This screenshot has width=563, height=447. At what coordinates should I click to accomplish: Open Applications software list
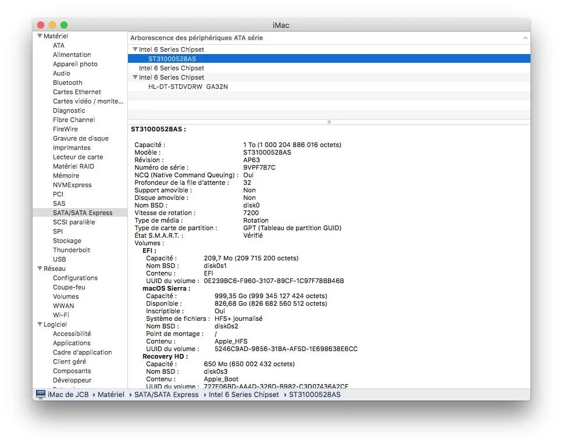(x=72, y=343)
